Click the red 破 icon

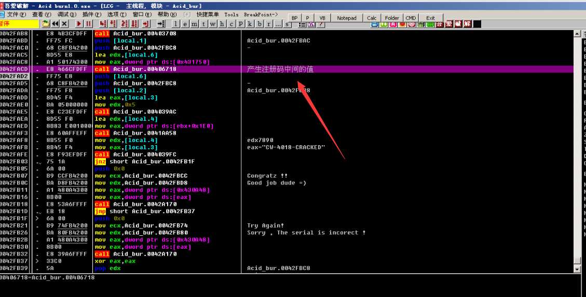pos(458,24)
